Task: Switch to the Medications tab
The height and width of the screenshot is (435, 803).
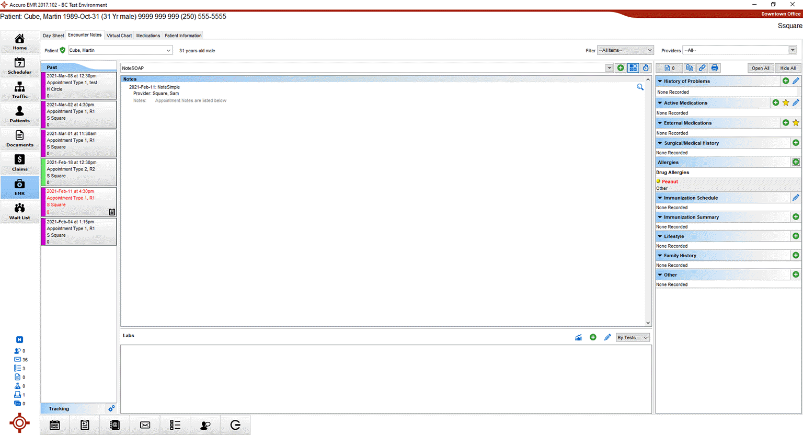Action: point(148,36)
